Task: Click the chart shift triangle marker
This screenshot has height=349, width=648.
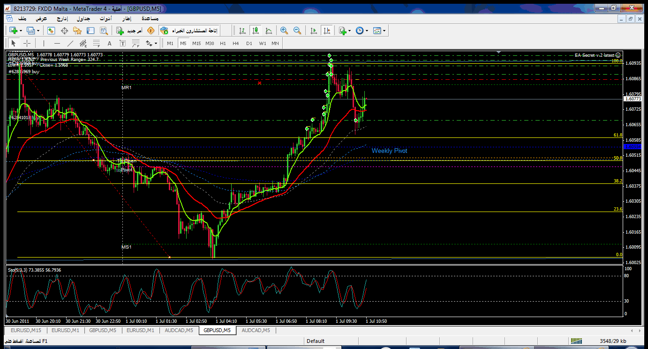Action: 499,52
